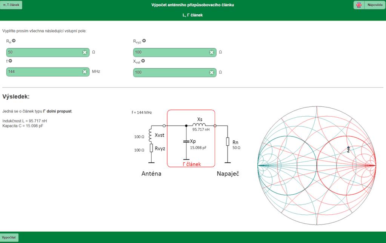The height and width of the screenshot is (243, 386).
Task: Click the Xvst inductor symbol near Anténa
Action: pyautogui.click(x=151, y=135)
